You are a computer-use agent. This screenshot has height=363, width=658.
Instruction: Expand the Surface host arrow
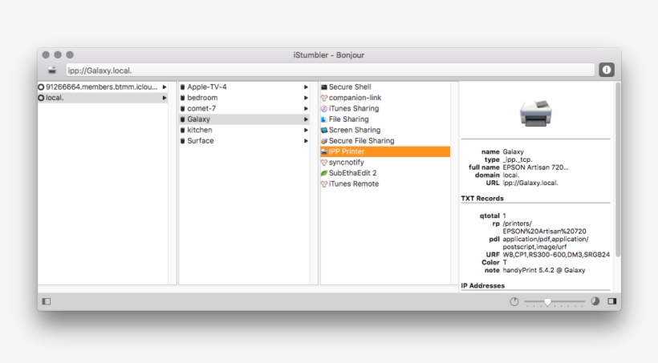[x=306, y=141]
